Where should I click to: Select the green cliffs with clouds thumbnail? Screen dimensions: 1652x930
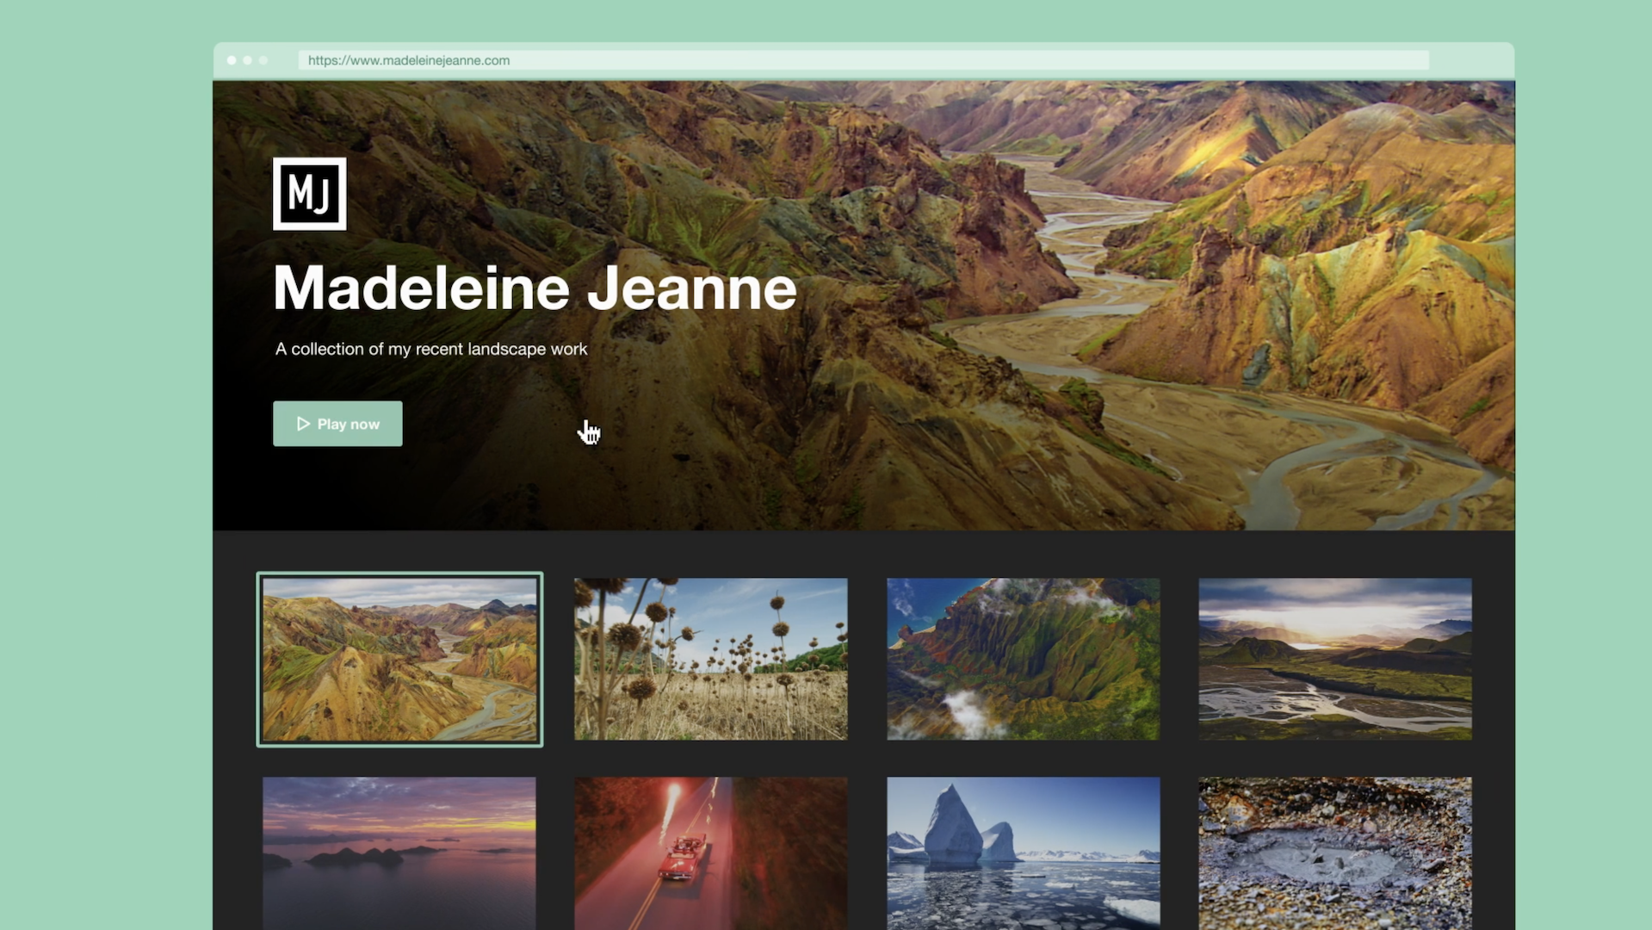[1023, 659]
